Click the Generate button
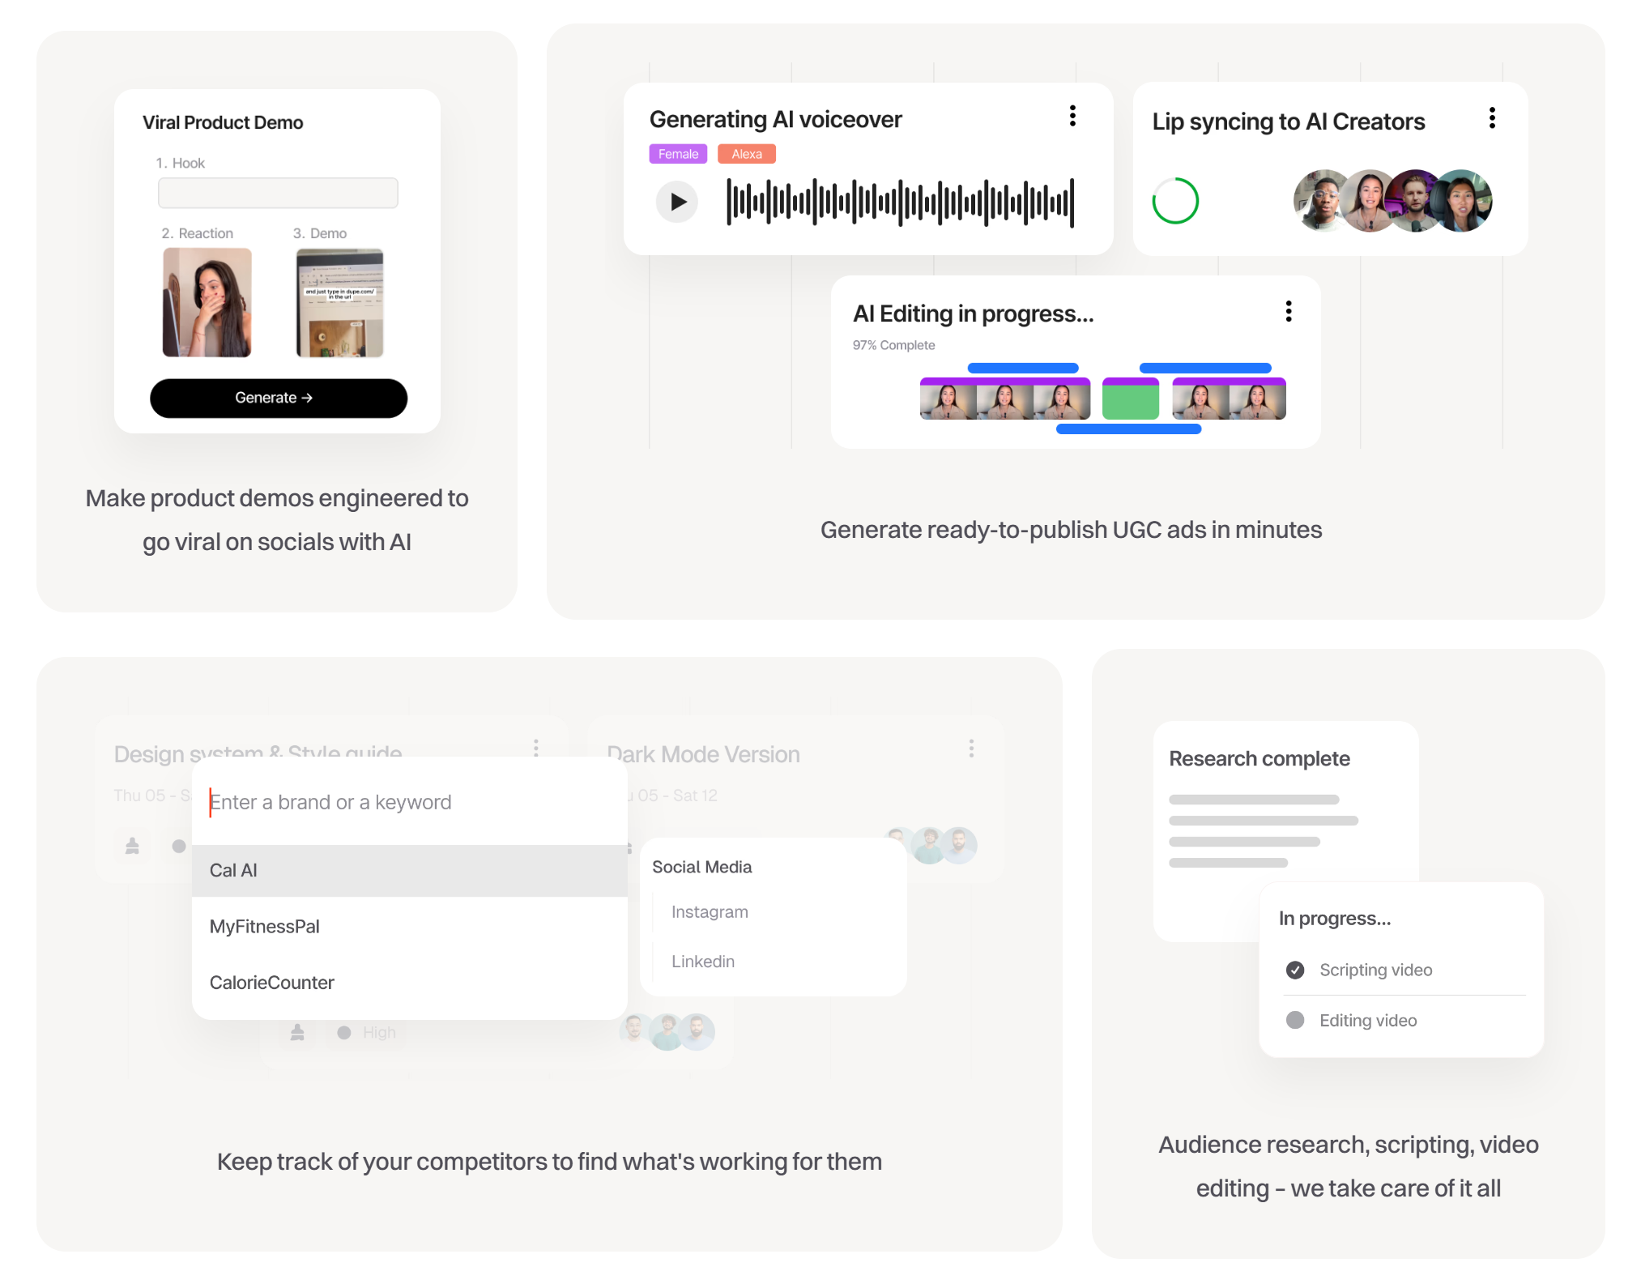 pyautogui.click(x=279, y=398)
